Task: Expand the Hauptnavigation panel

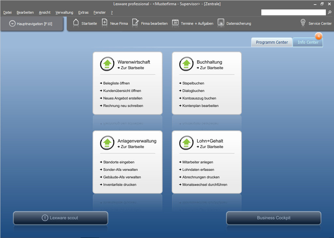Action: (x=32, y=23)
